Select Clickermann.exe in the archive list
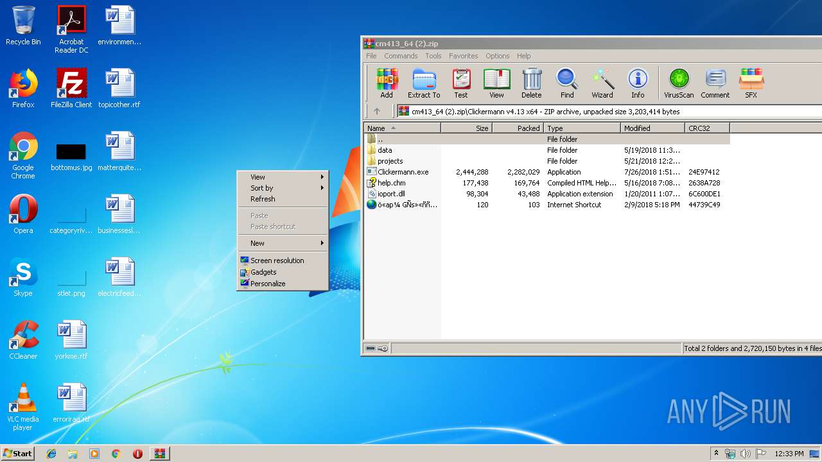 tap(547, 172)
